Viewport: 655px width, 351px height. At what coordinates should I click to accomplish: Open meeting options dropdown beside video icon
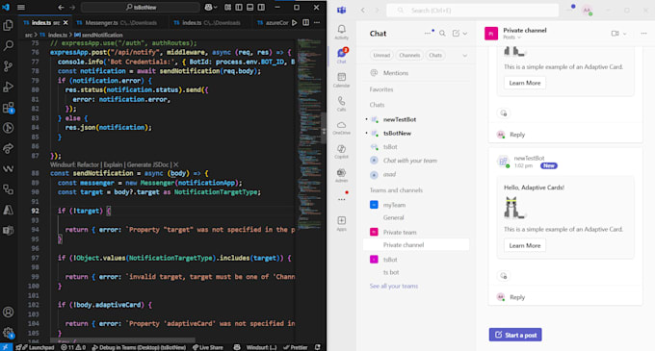625,34
